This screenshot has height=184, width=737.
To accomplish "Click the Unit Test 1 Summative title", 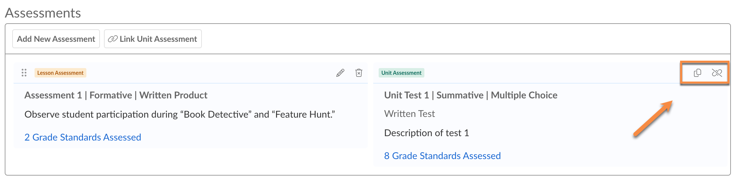I will point(470,95).
